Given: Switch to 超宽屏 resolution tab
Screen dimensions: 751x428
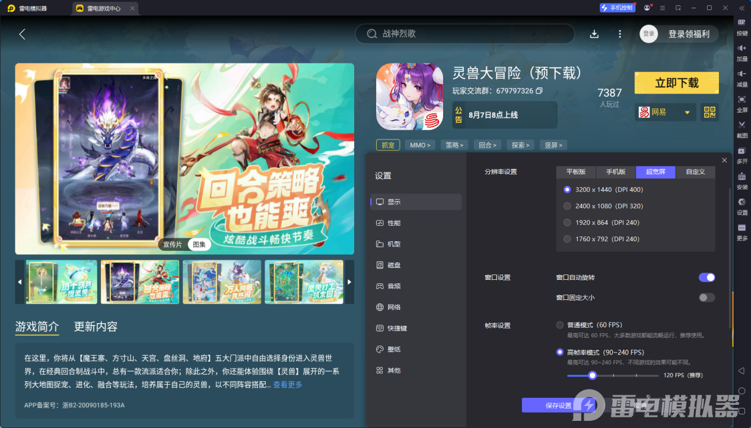Looking at the screenshot, I should [x=655, y=172].
